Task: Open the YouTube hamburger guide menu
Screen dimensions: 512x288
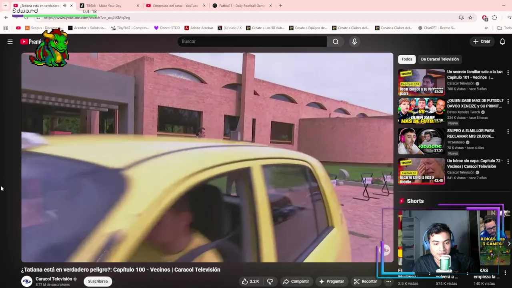Action: pyautogui.click(x=10, y=42)
